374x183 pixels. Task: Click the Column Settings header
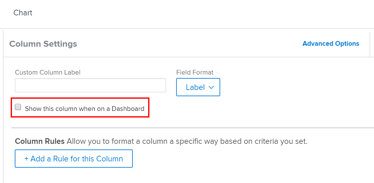(x=43, y=44)
